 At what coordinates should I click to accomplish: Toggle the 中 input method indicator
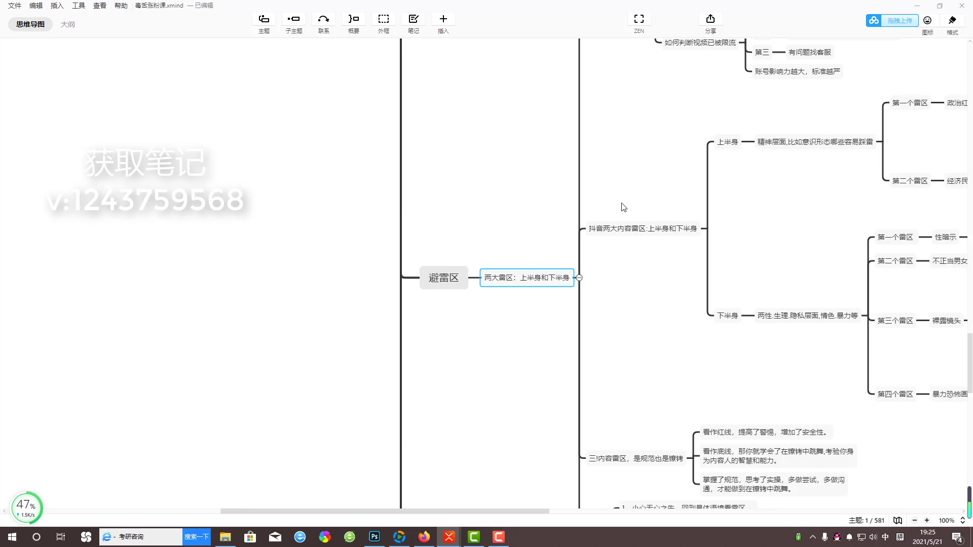pyautogui.click(x=885, y=537)
